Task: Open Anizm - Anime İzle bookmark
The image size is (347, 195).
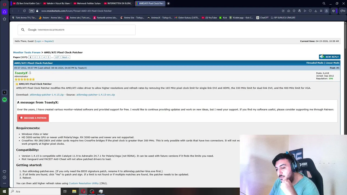Action: click(x=51, y=18)
